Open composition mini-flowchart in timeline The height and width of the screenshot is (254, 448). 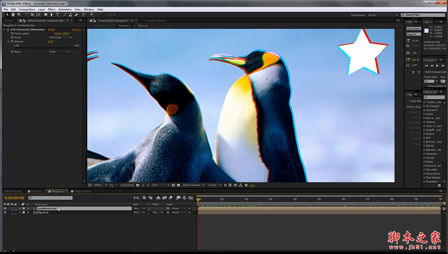(x=136, y=198)
